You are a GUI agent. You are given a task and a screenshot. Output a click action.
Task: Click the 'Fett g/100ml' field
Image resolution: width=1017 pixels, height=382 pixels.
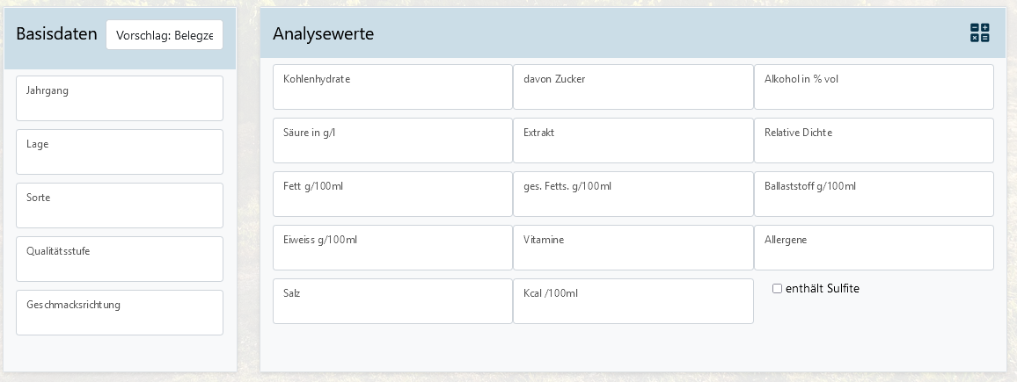[392, 194]
